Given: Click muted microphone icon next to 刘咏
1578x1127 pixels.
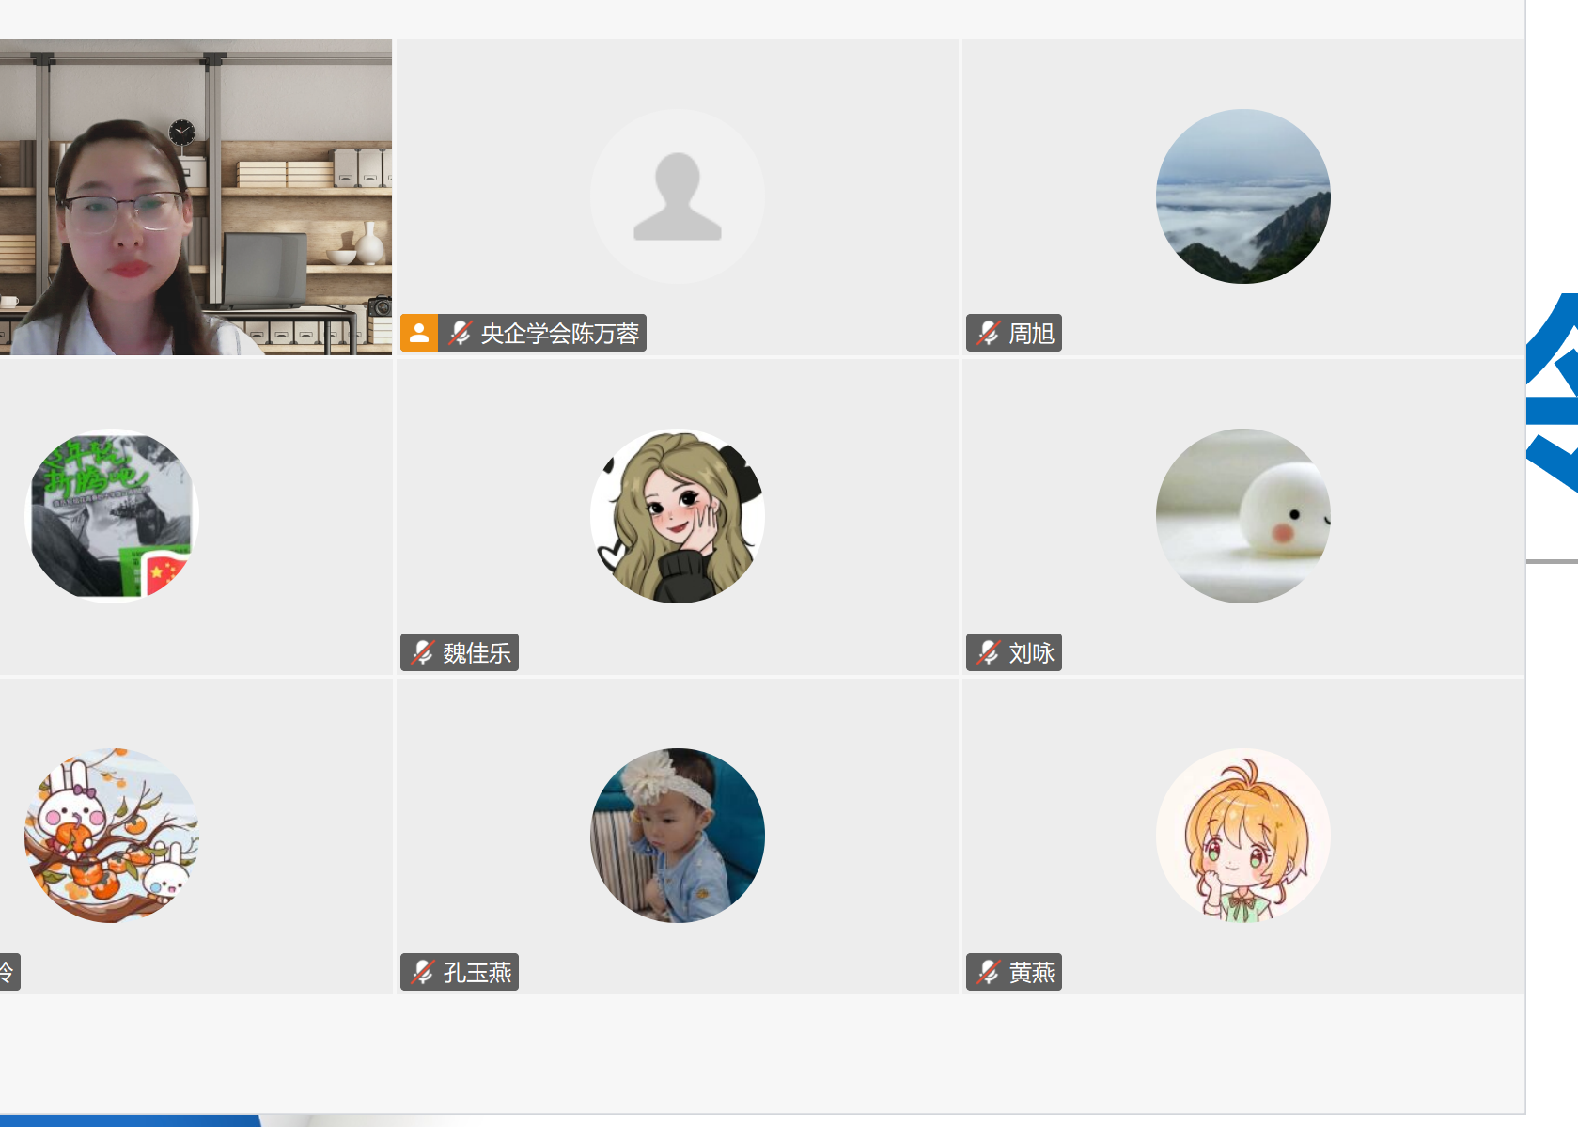Looking at the screenshot, I should click(988, 652).
